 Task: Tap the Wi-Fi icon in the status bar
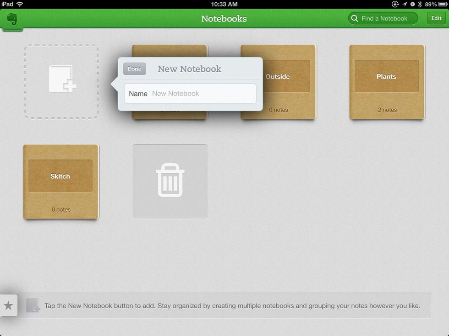(19, 4)
